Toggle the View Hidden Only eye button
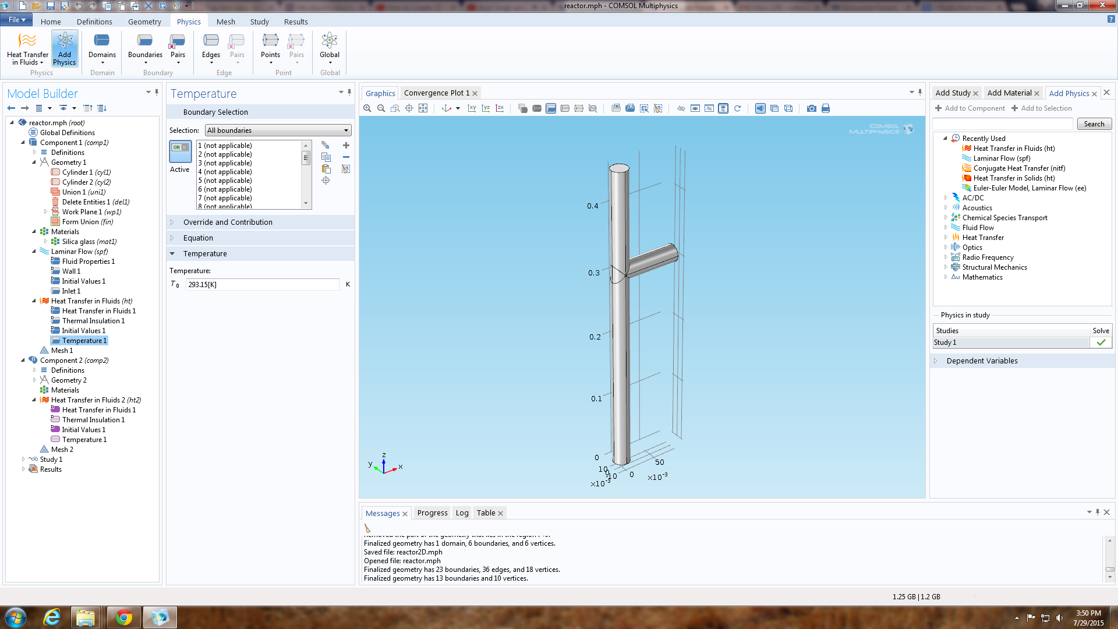The image size is (1118, 629). 709,108
